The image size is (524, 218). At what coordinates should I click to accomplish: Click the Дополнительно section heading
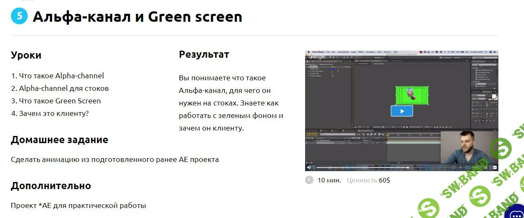[51, 186]
